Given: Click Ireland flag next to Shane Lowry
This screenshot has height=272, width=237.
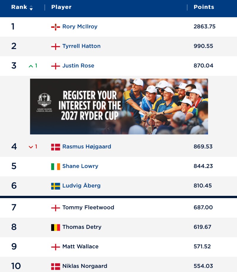Looking at the screenshot, I should (x=56, y=166).
